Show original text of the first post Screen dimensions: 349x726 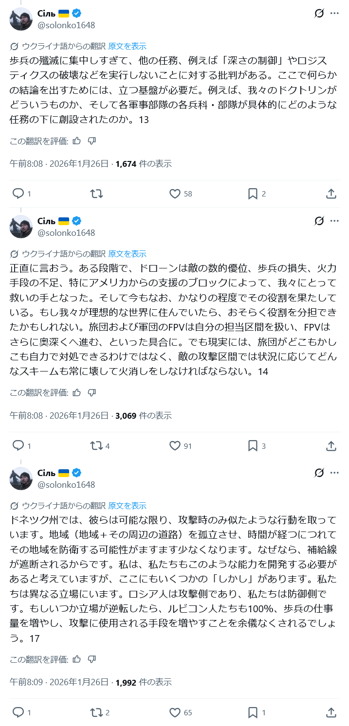pyautogui.click(x=127, y=46)
